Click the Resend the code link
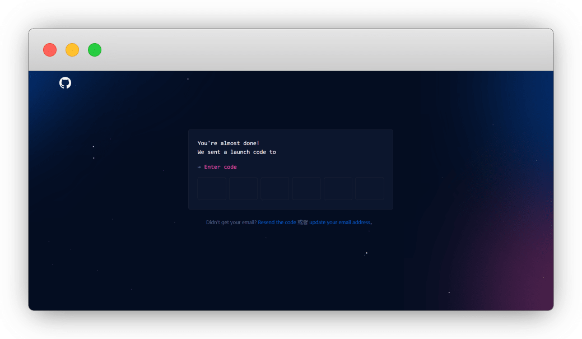The image size is (582, 339). (277, 222)
